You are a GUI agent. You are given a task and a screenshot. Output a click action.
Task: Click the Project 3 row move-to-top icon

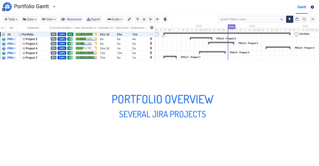point(151,44)
